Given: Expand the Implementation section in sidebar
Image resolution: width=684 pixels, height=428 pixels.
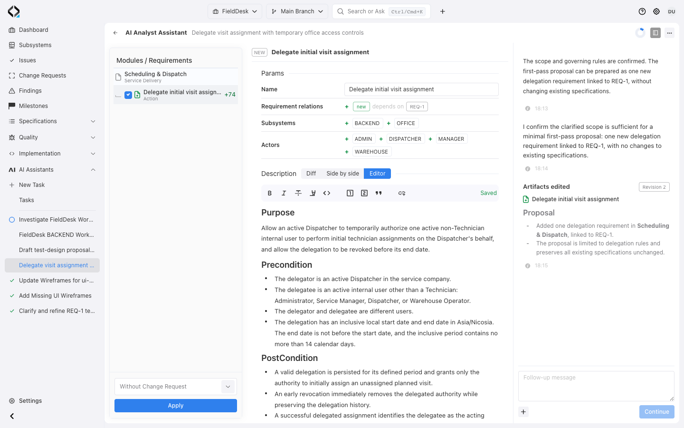Looking at the screenshot, I should pos(52,154).
